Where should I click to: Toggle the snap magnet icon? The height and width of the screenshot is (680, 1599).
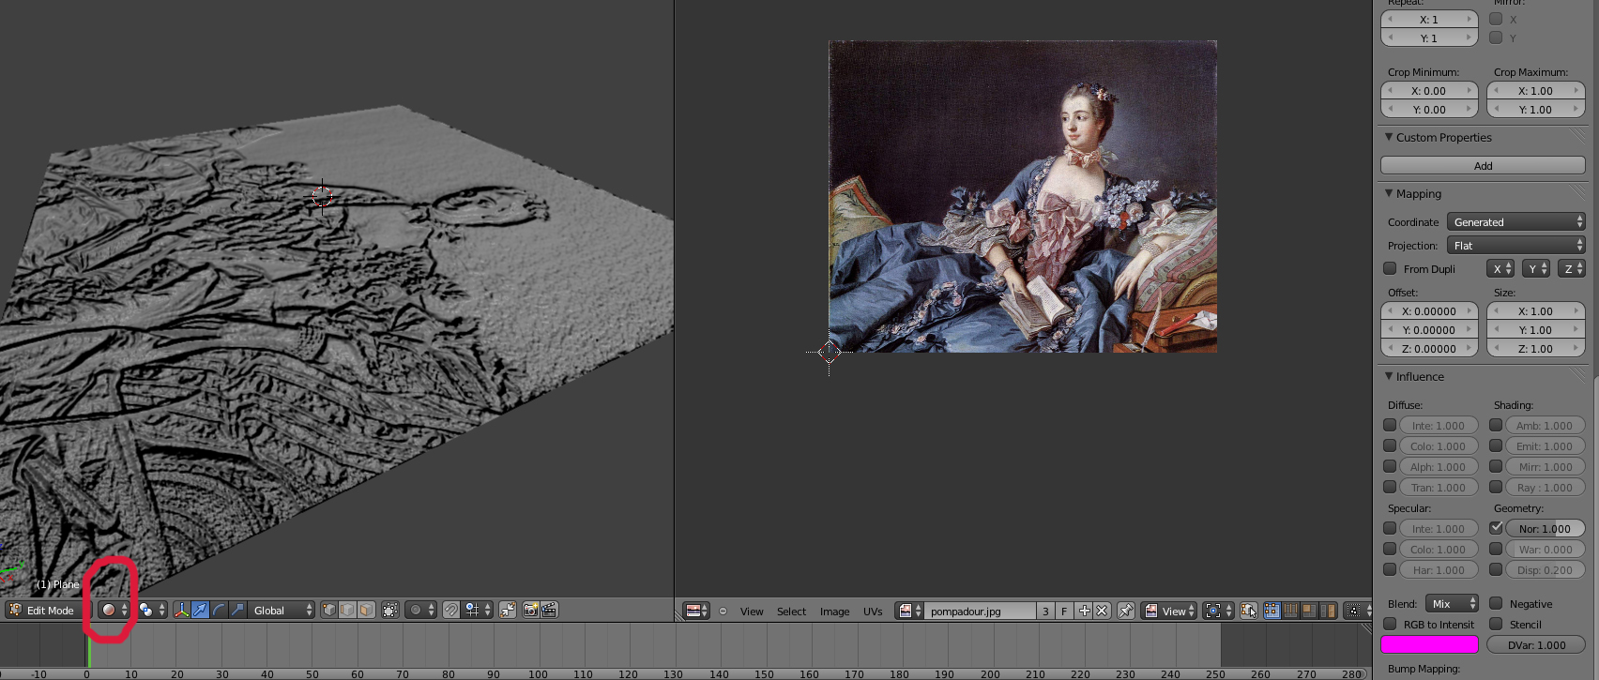[x=451, y=611]
